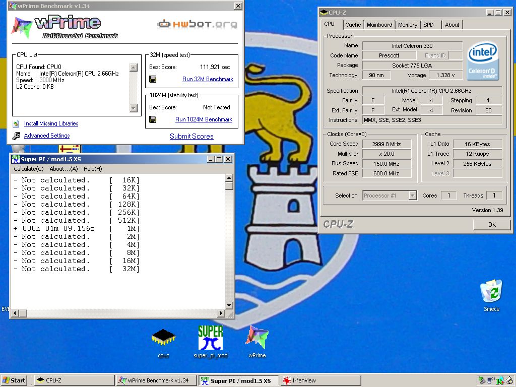Click the Rated FSB value 600.0 MHz

[386, 173]
